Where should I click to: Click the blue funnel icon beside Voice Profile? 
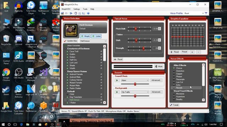206,13
